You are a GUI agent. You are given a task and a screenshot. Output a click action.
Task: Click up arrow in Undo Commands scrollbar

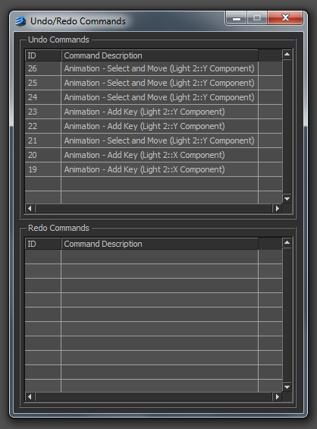[287, 55]
